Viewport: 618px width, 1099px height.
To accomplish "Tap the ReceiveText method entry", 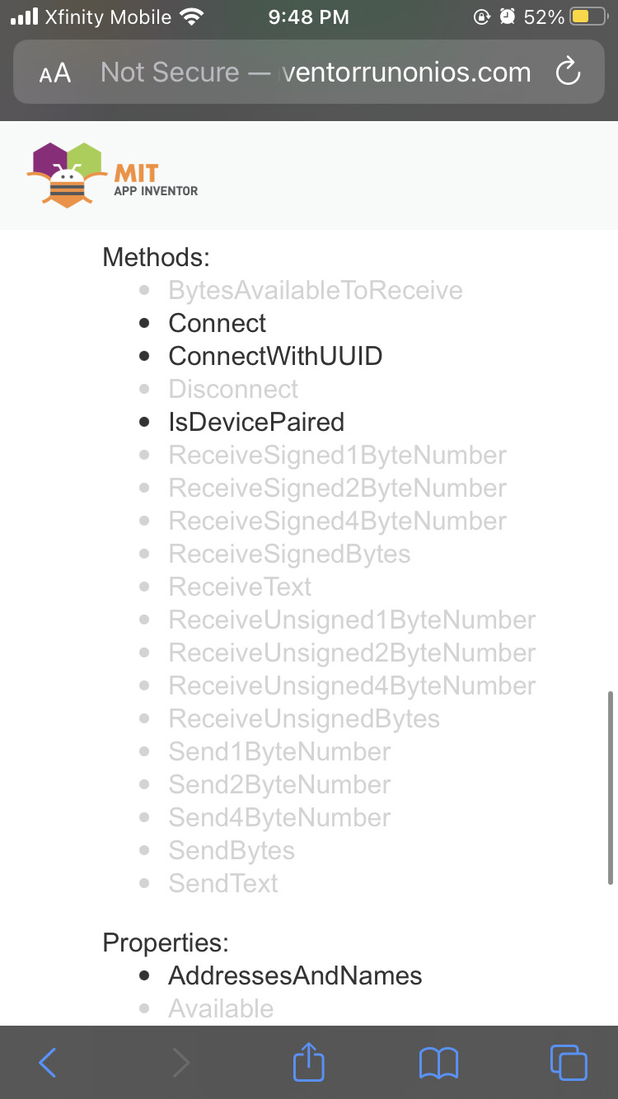I will 240,587.
